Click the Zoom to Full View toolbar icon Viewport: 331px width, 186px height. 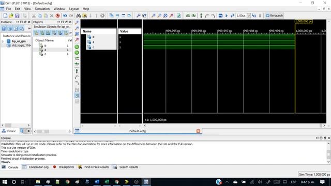(x=165, y=16)
